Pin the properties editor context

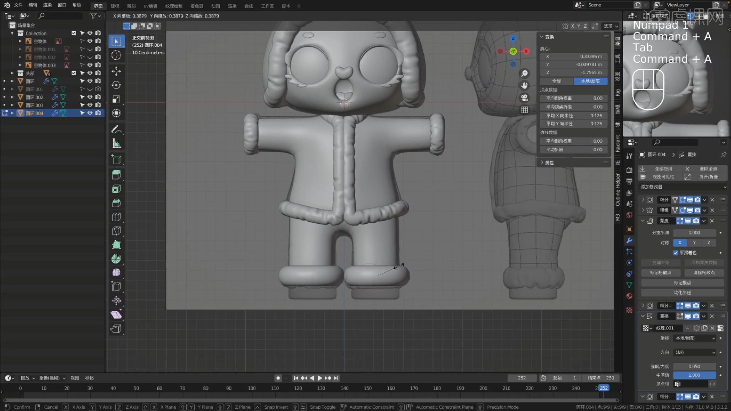pos(723,155)
